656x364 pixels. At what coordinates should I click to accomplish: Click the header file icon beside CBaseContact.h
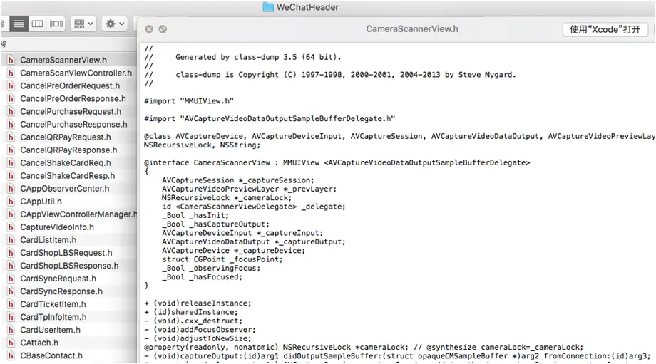(11, 355)
